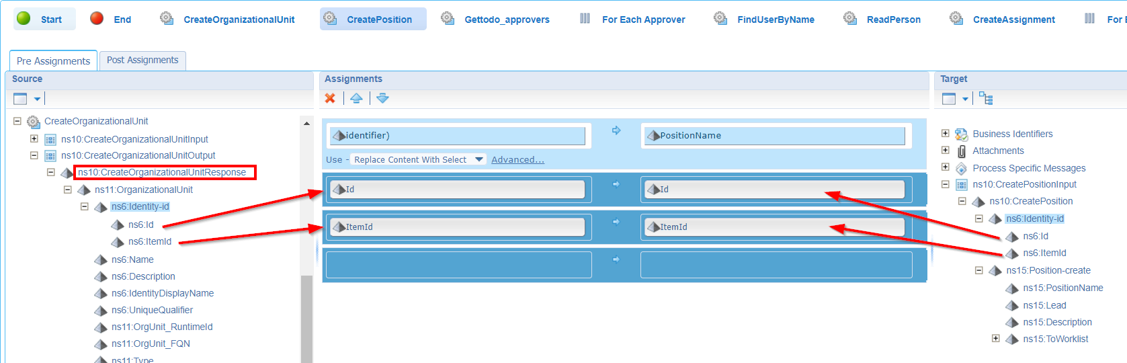Click the move assignment up arrow icon
Image resolution: width=1127 pixels, height=363 pixels.
356,98
